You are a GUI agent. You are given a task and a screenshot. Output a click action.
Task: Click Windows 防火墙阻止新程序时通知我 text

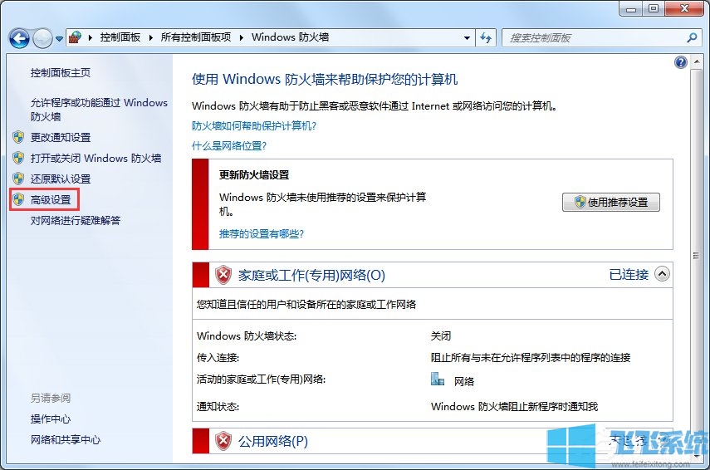pyautogui.click(x=514, y=407)
